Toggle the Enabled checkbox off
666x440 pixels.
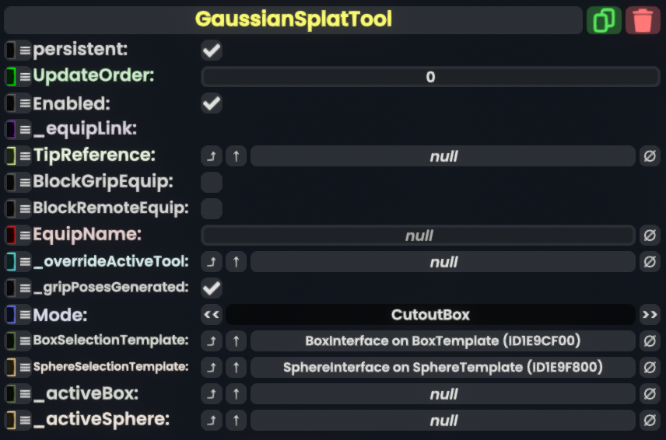(211, 103)
